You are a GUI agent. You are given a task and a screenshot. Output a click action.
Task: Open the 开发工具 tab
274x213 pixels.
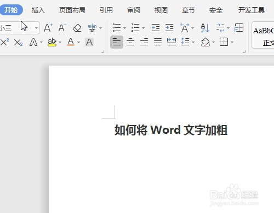252,10
